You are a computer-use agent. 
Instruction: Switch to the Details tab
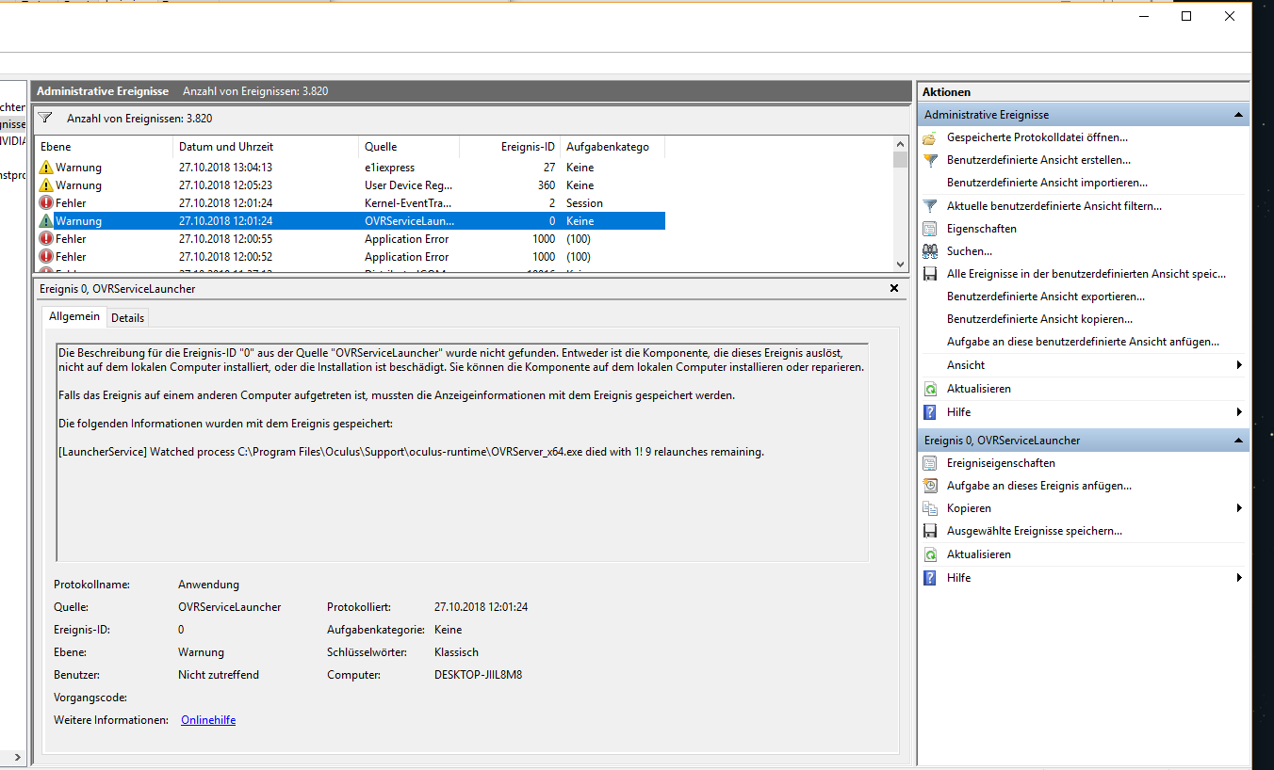(x=128, y=318)
